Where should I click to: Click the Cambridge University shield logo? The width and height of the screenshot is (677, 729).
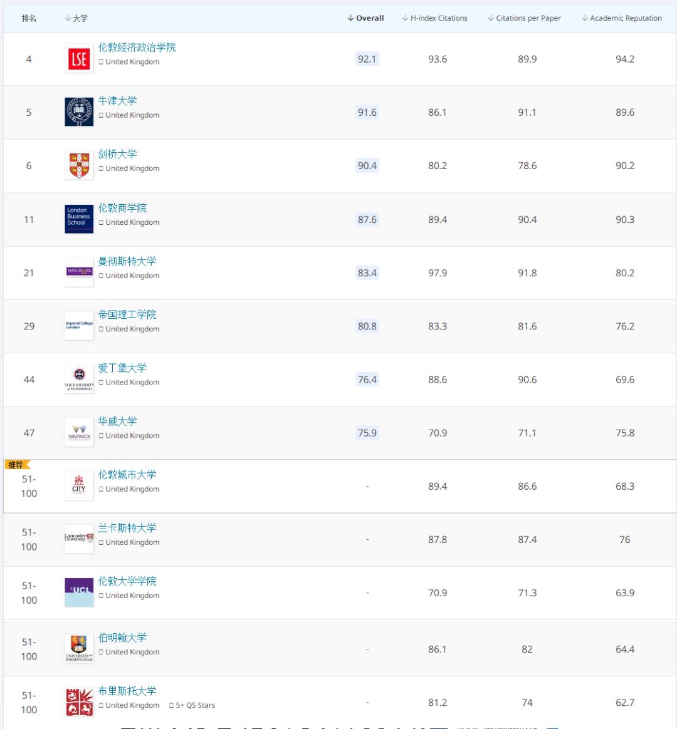tap(79, 165)
